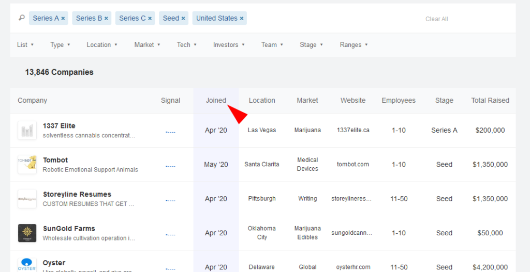Viewport: 530px width, 272px height.
Task: Open the Stage filter dropdown
Action: (311, 45)
